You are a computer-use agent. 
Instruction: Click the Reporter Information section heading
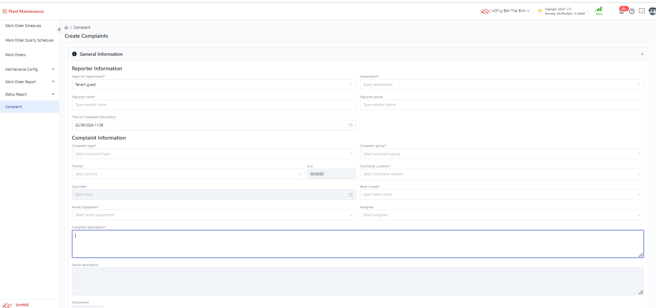point(97,69)
